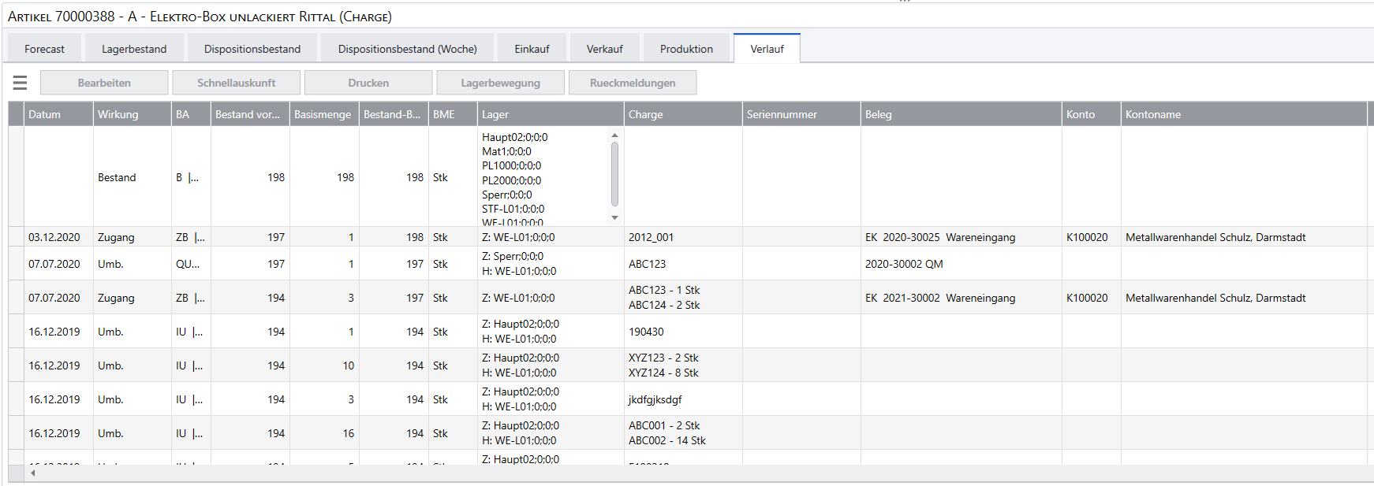Screen dimensions: 1374x486
Task: Open the Lagerbestand tab
Action: pyautogui.click(x=134, y=49)
